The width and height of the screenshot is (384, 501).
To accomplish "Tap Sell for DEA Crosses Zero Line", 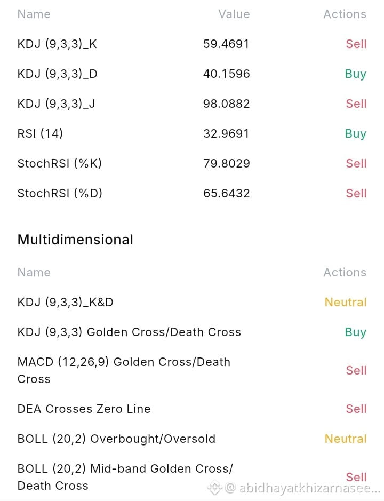I will 356,409.
